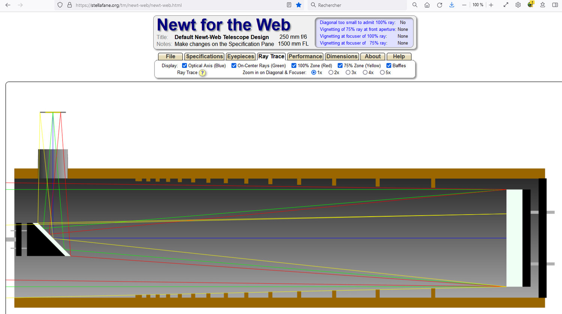This screenshot has height=314, width=562.
Task: Disable On-Center Rays (Green) display
Action: click(x=234, y=66)
